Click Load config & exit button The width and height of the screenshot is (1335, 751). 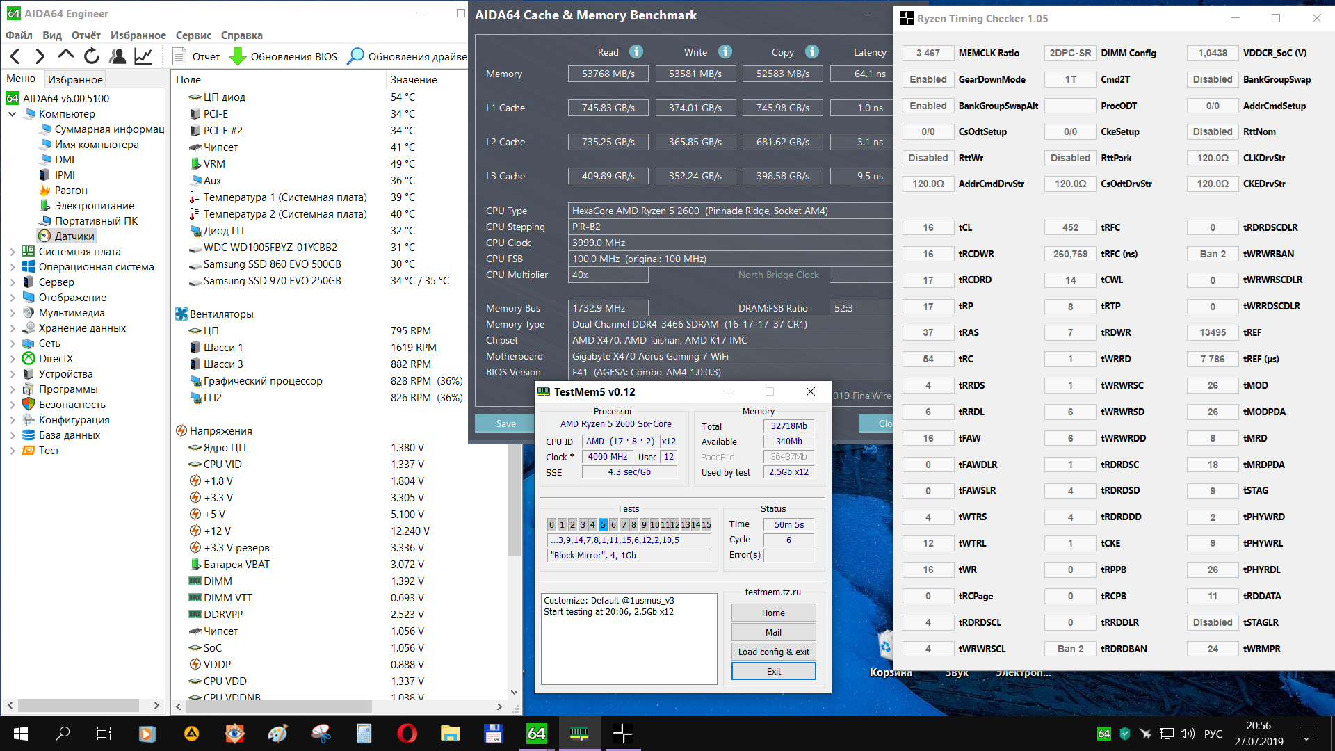(773, 652)
